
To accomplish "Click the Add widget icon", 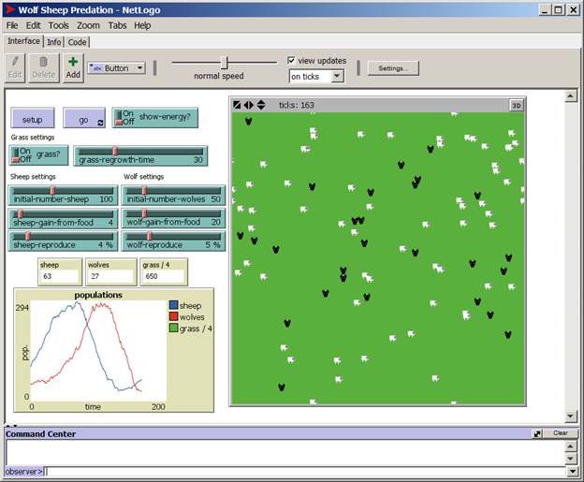I will pyautogui.click(x=73, y=63).
